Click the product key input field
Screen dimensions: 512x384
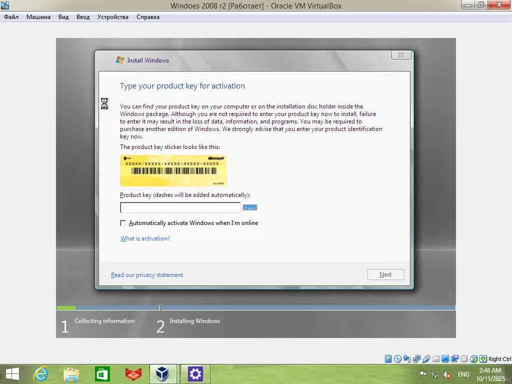click(x=180, y=207)
